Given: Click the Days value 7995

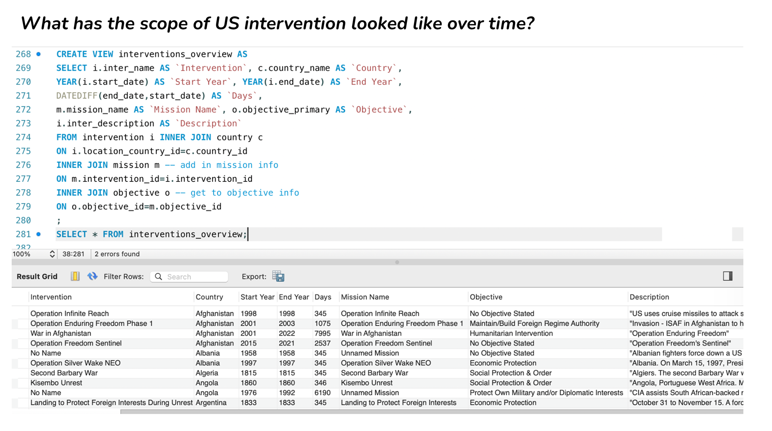Looking at the screenshot, I should click(x=322, y=333).
